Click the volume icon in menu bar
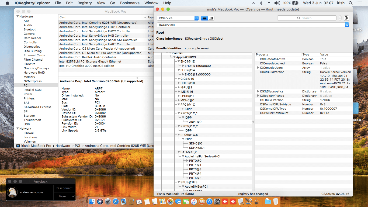Screen dimensions: 368x207 [x=277, y=3]
